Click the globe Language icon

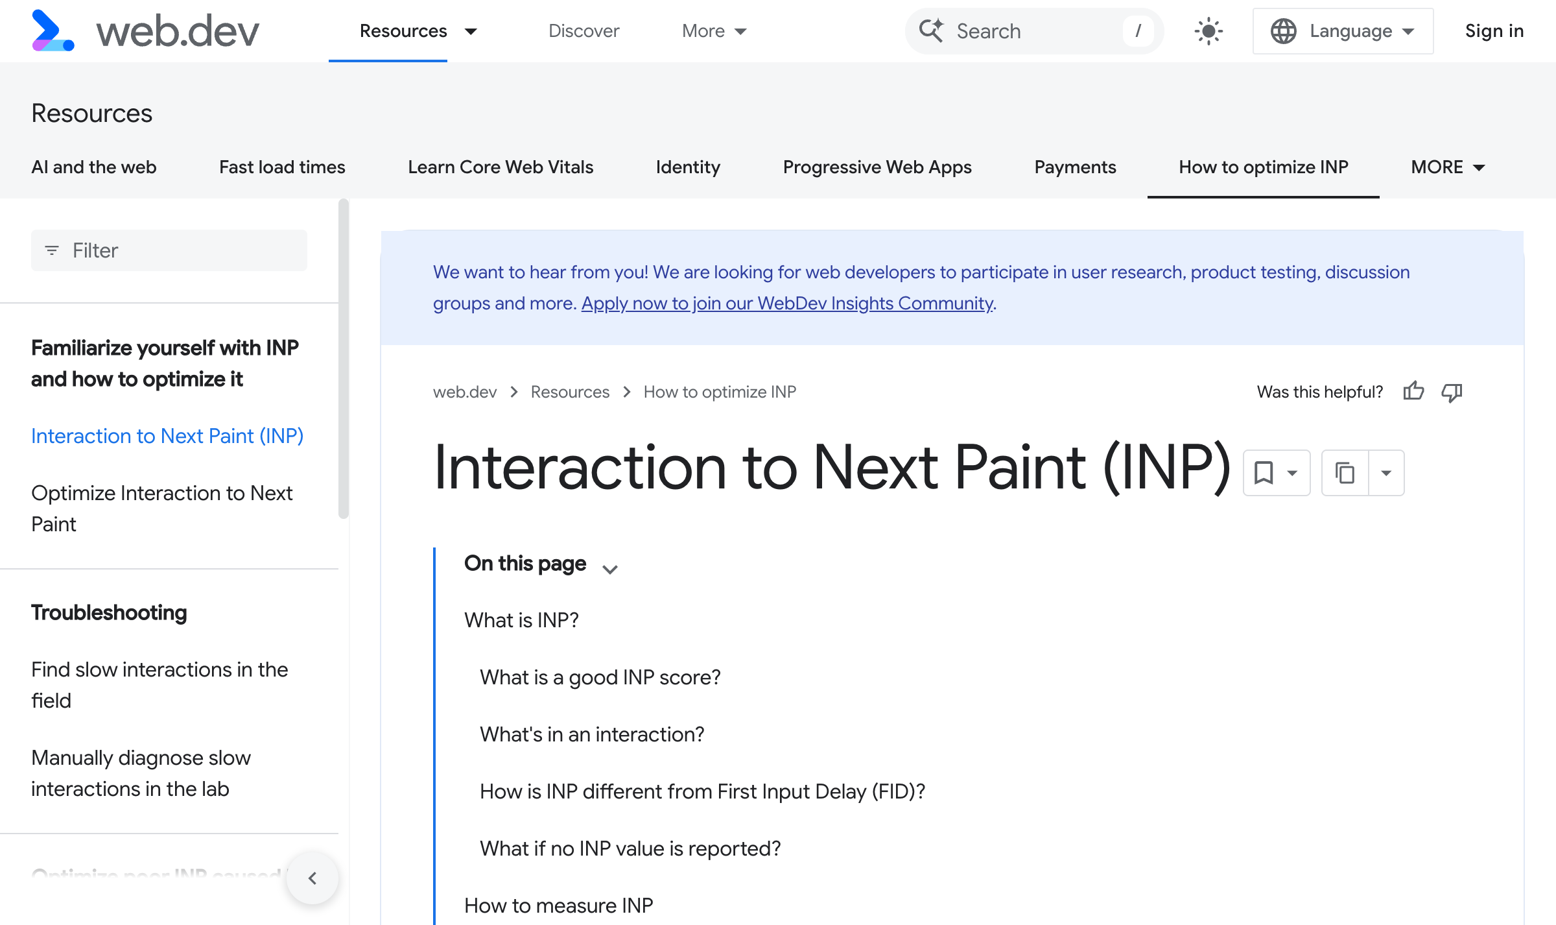click(1283, 31)
